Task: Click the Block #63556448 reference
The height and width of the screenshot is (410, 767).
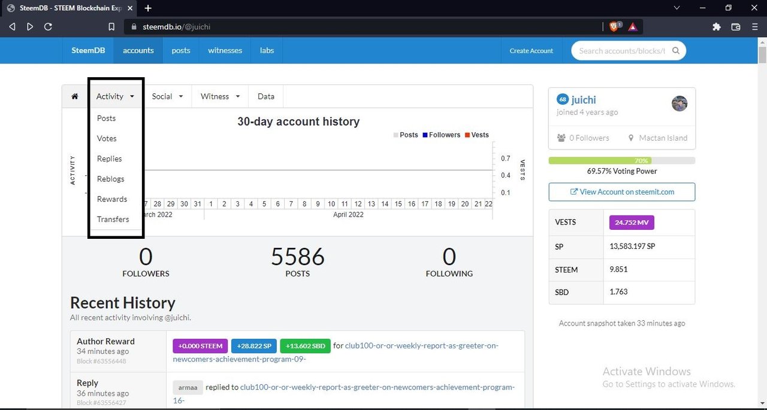Action: [101, 361]
